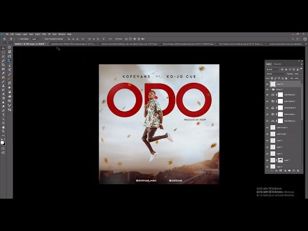
Task: Open the blend mode Normal dropdown
Action: tap(276, 74)
